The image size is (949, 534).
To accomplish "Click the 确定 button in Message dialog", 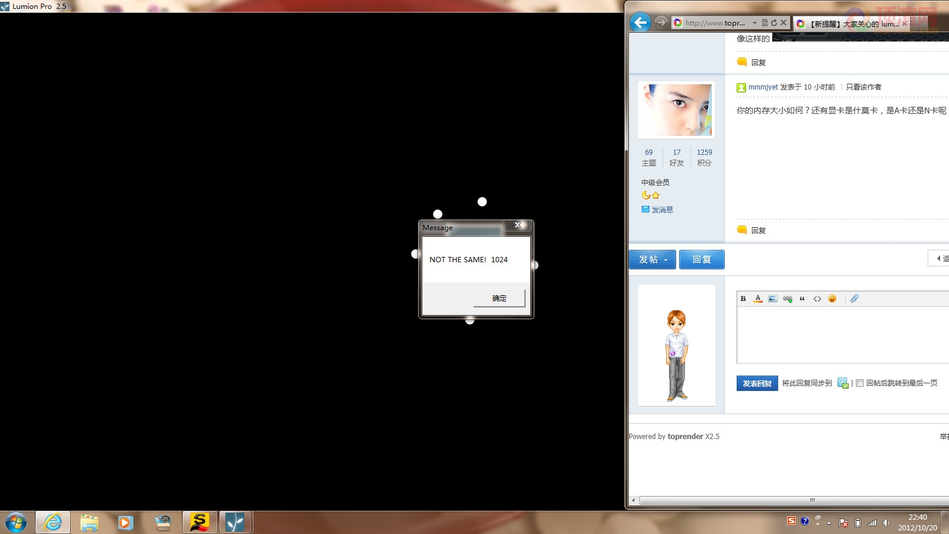I will (x=499, y=298).
